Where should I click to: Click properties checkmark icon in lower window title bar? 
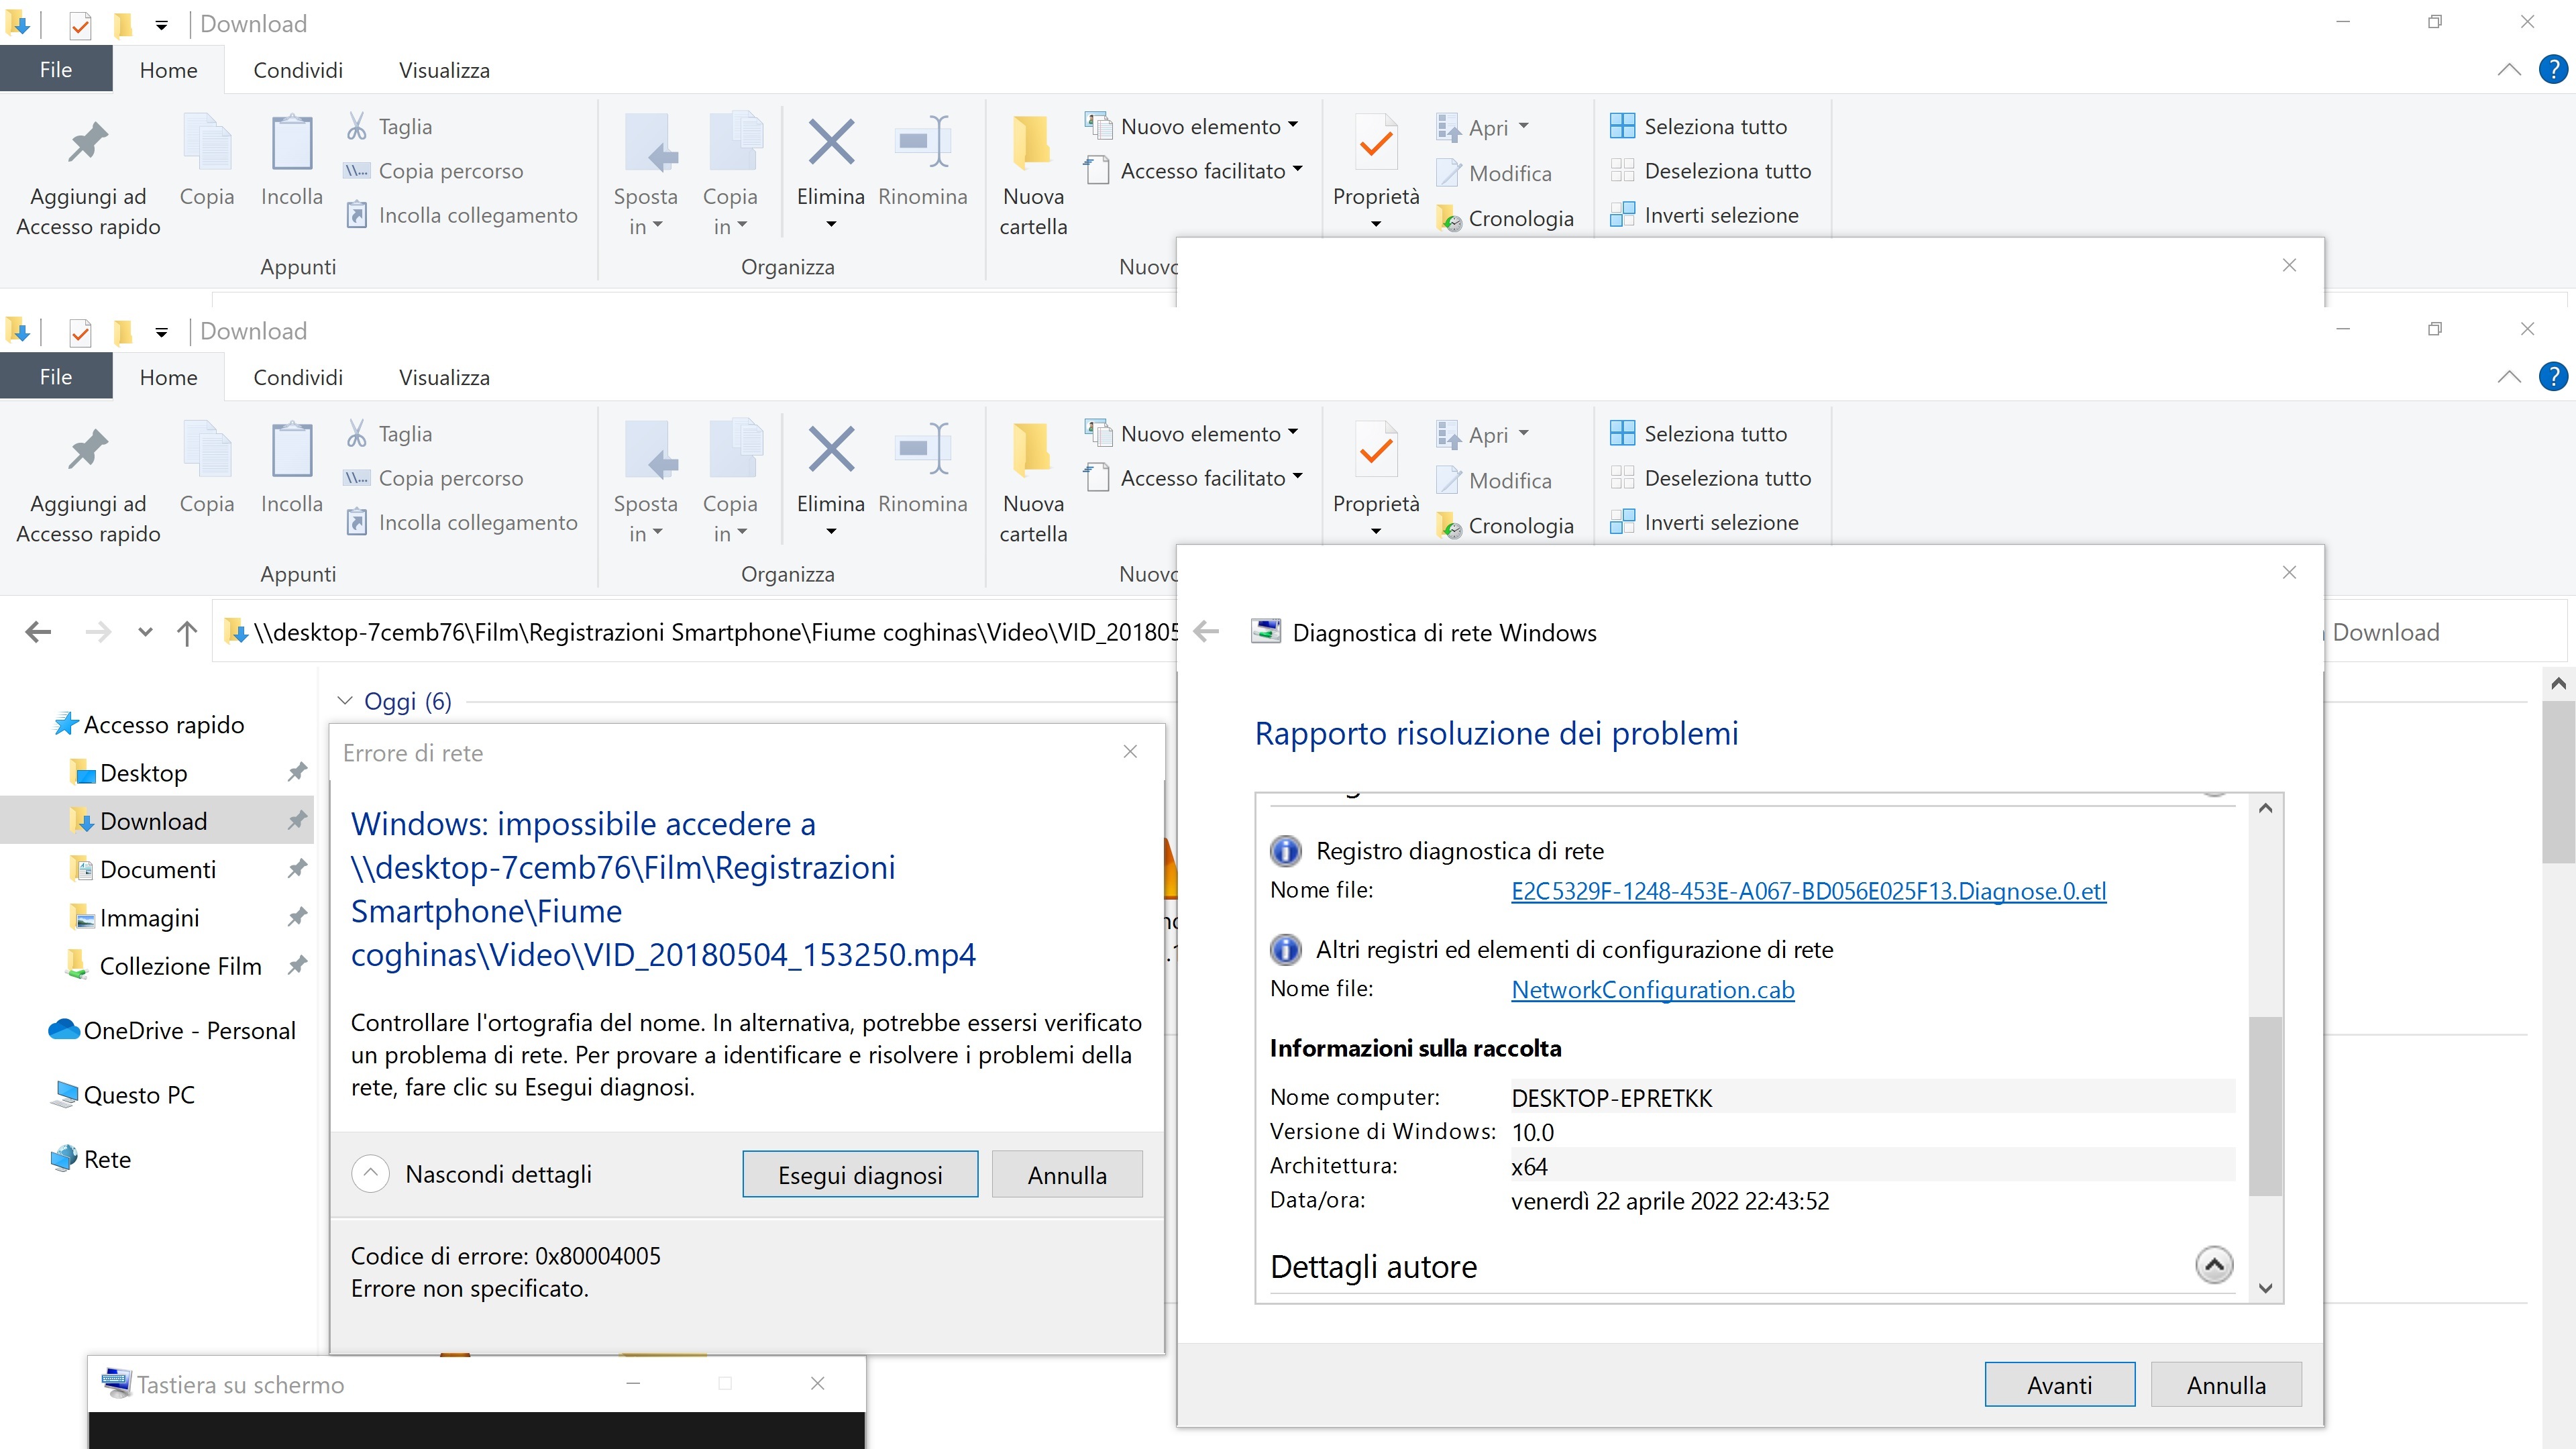80,332
